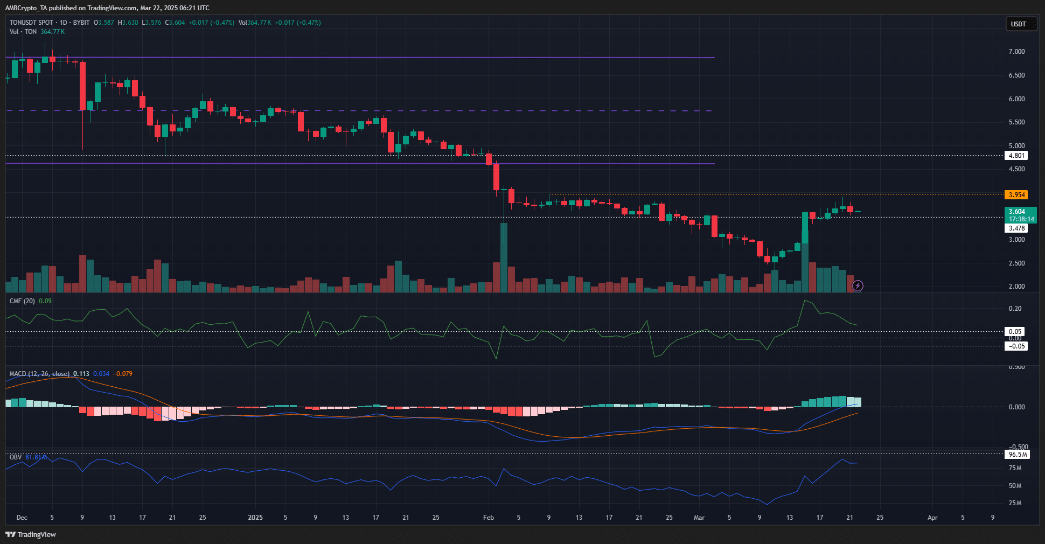Image resolution: width=1045 pixels, height=544 pixels.
Task: Click the Mar label on the time axis
Action: 699,517
